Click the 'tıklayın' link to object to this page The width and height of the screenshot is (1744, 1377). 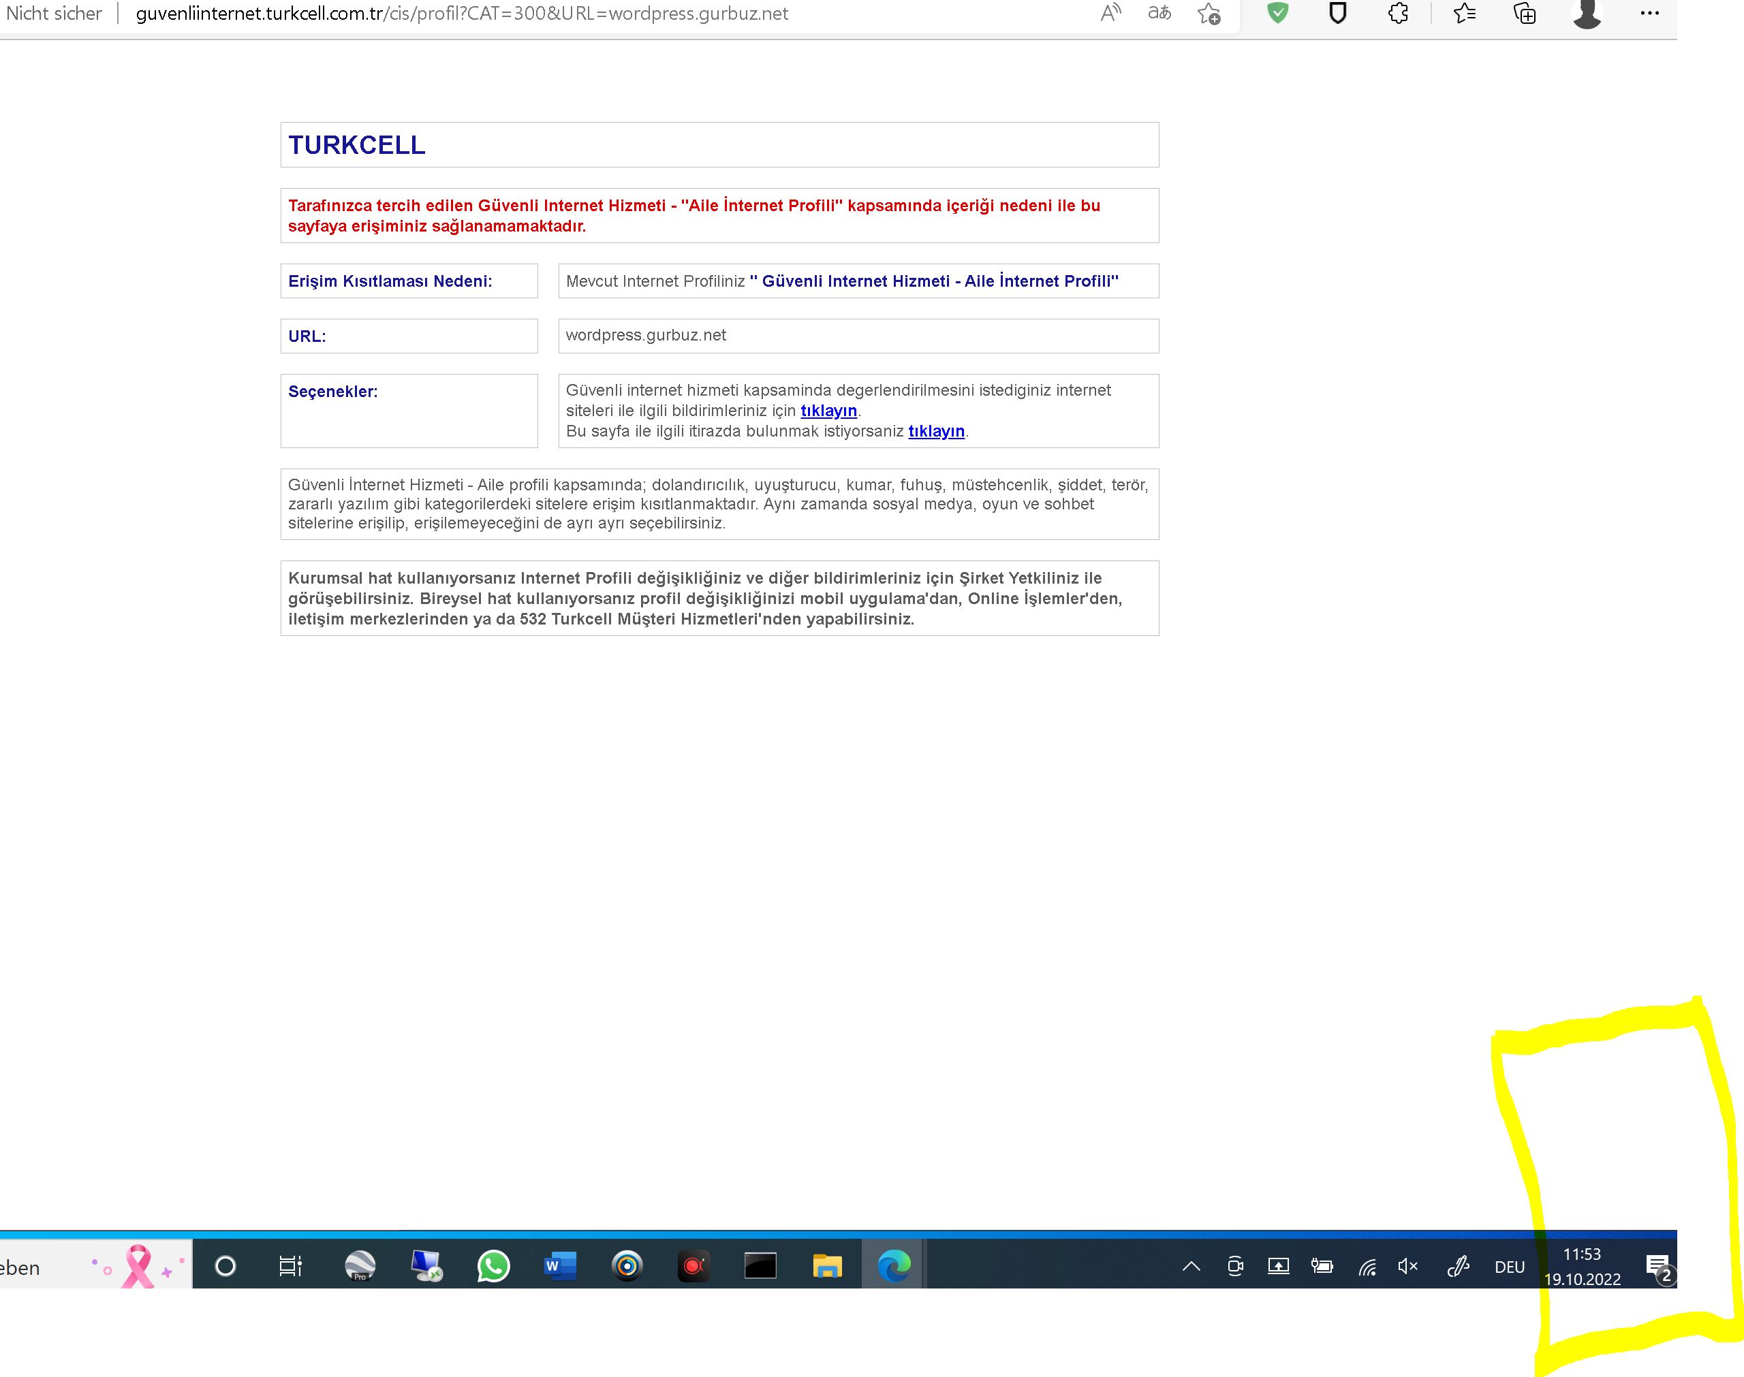click(x=936, y=431)
